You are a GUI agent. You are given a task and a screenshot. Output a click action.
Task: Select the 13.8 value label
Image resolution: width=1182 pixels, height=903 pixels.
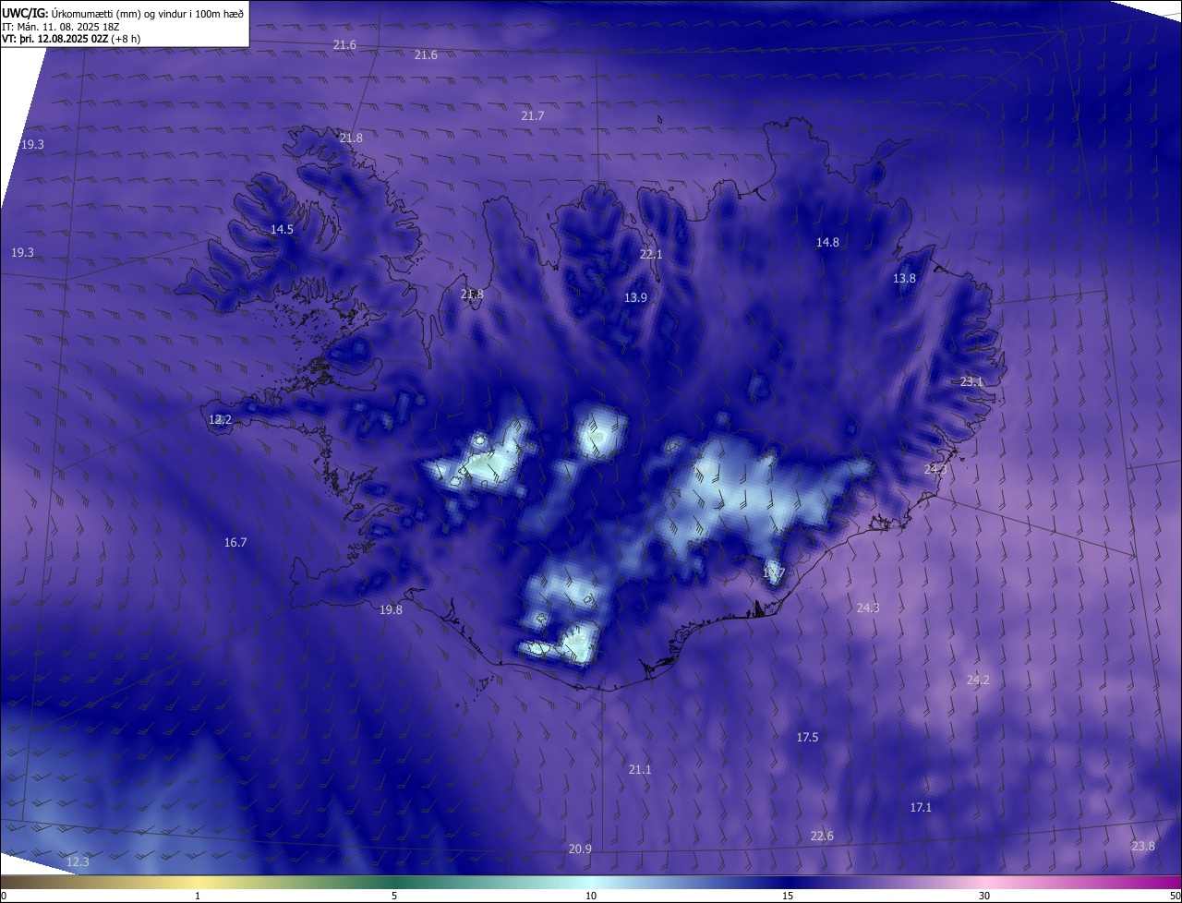coord(904,279)
